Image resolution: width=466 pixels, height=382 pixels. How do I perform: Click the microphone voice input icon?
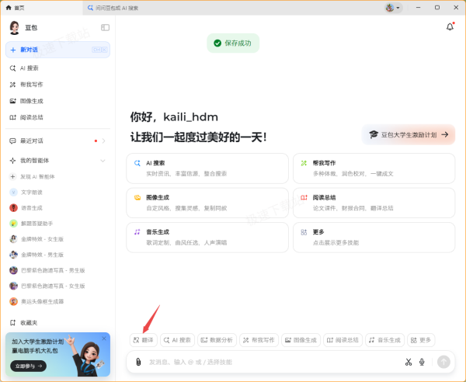[422, 362]
